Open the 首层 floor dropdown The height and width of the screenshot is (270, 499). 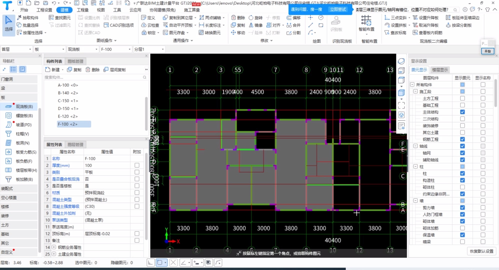tap(16, 49)
